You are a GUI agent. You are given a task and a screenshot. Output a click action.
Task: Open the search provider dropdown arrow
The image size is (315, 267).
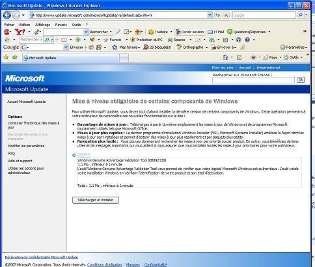pos(306,15)
